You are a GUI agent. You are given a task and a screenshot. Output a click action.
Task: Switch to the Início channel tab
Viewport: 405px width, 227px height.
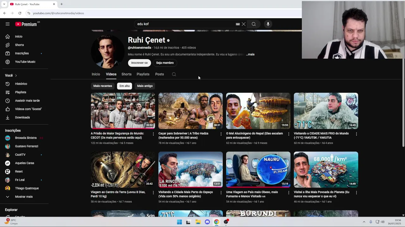(96, 74)
